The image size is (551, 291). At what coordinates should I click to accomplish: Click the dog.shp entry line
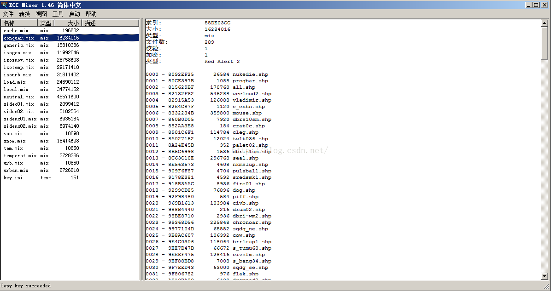(201, 190)
